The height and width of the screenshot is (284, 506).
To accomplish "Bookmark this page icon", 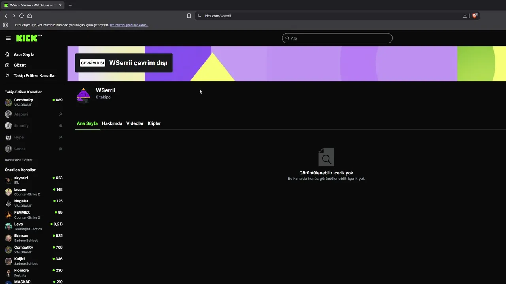I will (x=189, y=16).
